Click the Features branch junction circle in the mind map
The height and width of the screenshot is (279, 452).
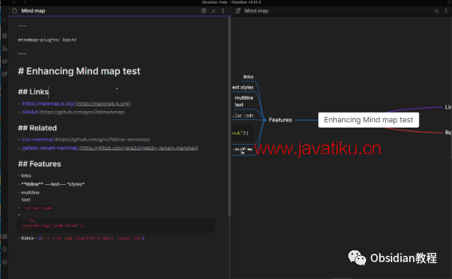(x=265, y=120)
